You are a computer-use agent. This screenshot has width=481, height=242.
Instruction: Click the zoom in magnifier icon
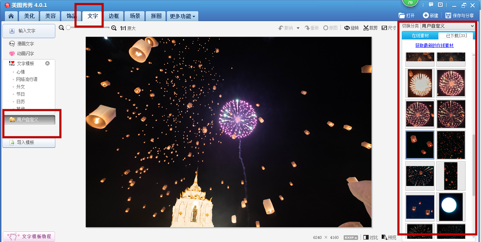click(x=114, y=28)
